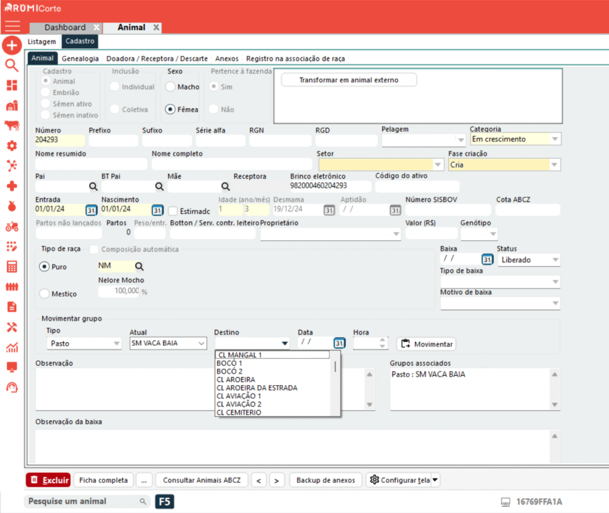Image resolution: width=609 pixels, height=513 pixels.
Task: Search for the BT Pai with the magnifier
Action: pyautogui.click(x=159, y=187)
